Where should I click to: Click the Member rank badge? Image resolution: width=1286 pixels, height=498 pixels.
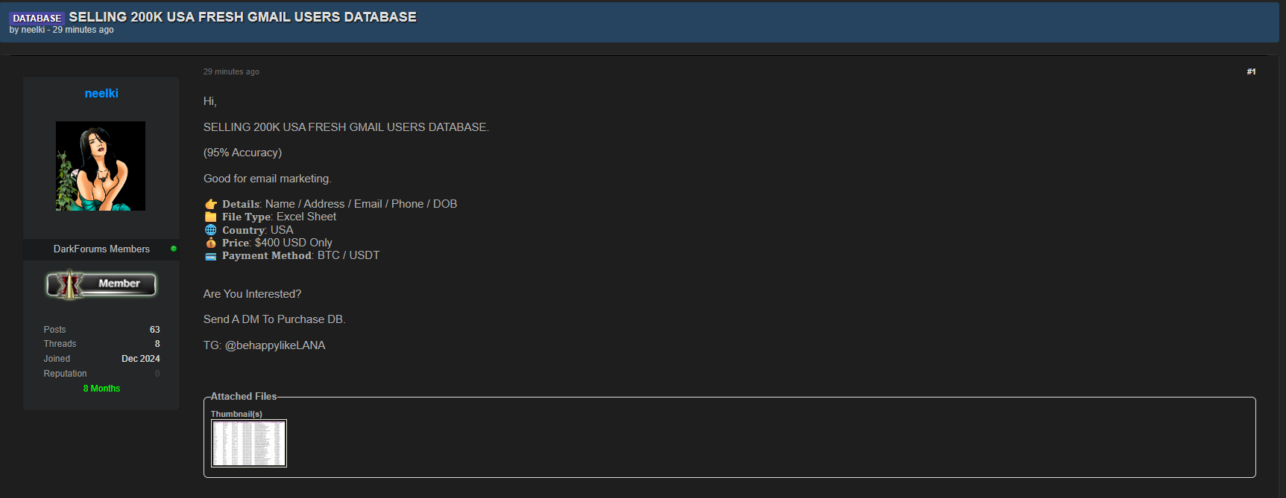(101, 284)
